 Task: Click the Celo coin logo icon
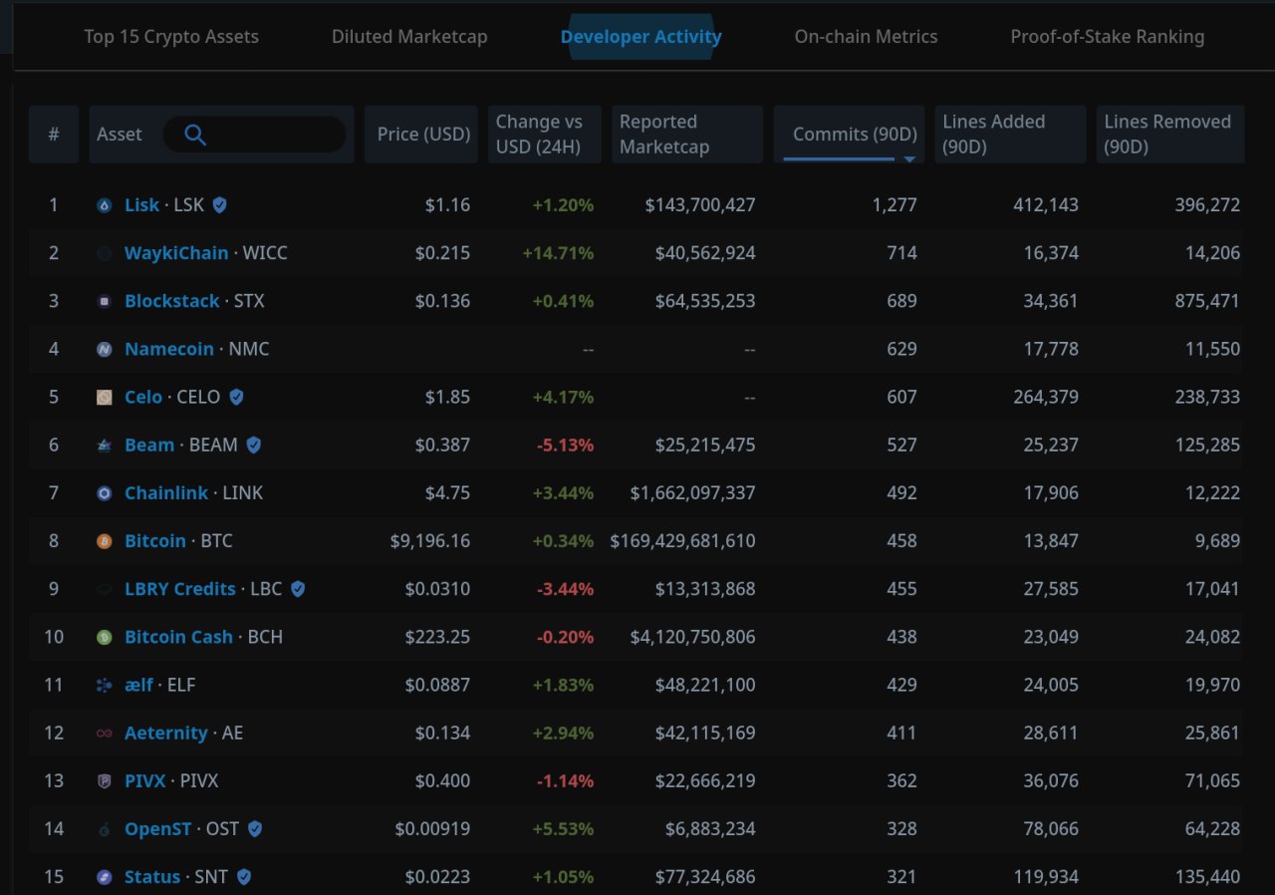pos(105,397)
